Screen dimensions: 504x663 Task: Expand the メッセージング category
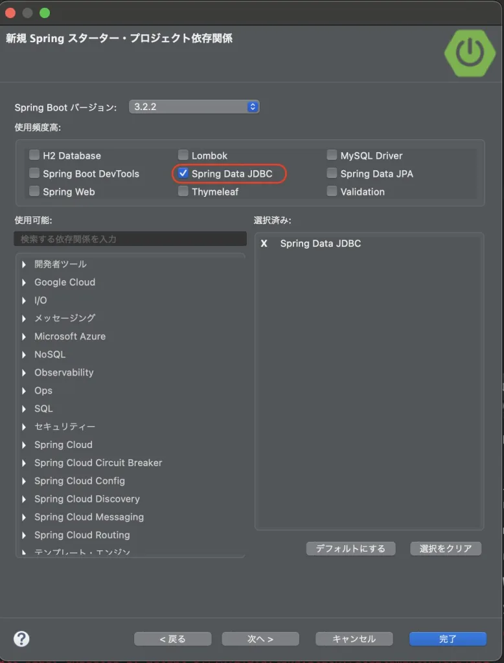pos(24,319)
